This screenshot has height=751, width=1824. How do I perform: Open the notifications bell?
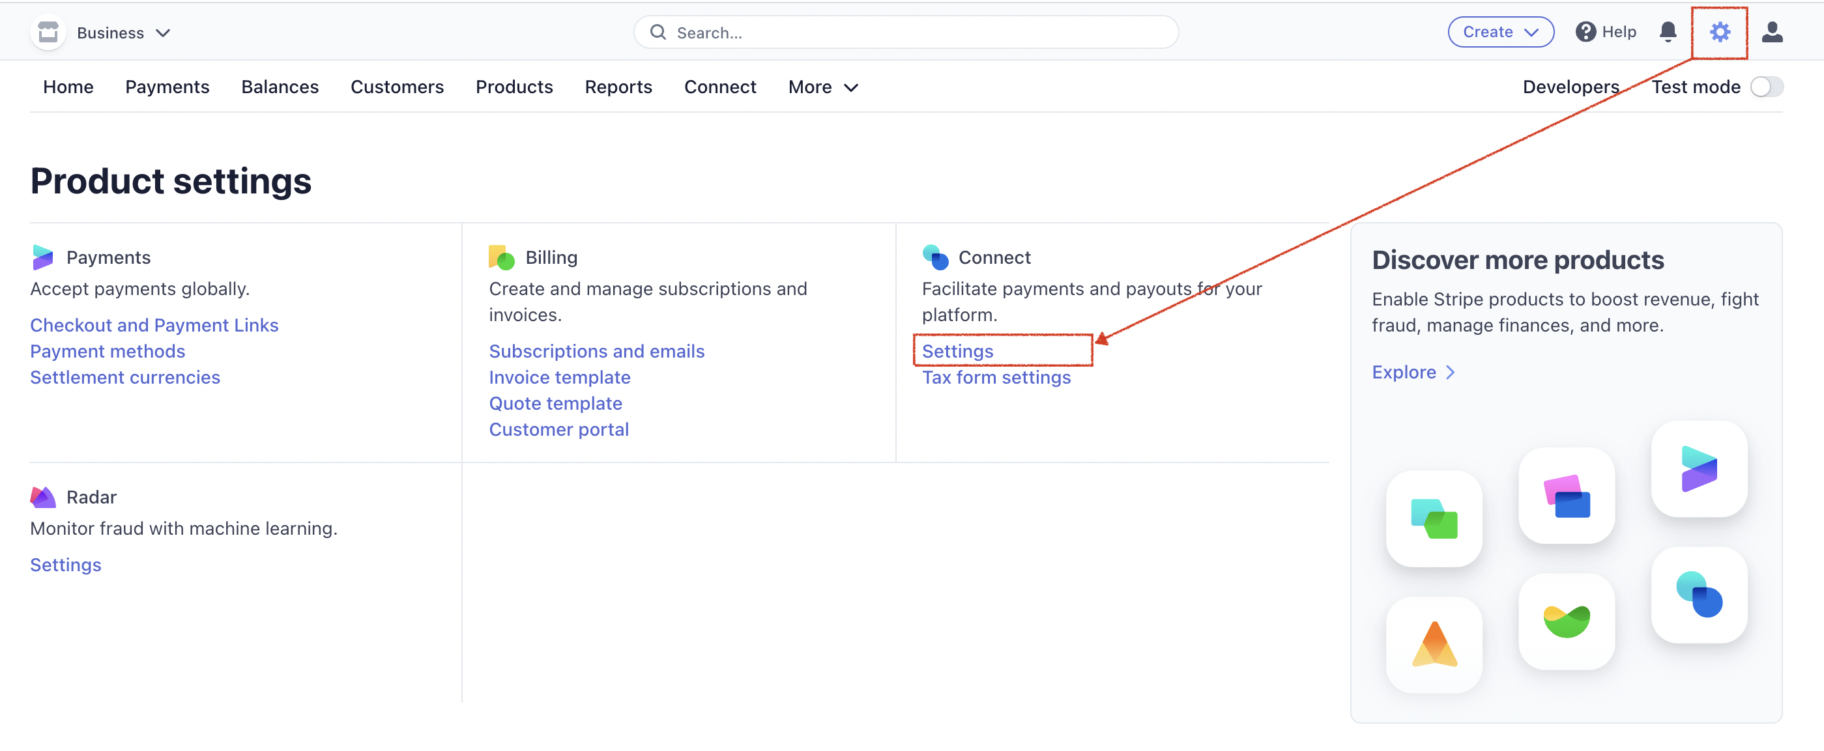pyautogui.click(x=1668, y=32)
